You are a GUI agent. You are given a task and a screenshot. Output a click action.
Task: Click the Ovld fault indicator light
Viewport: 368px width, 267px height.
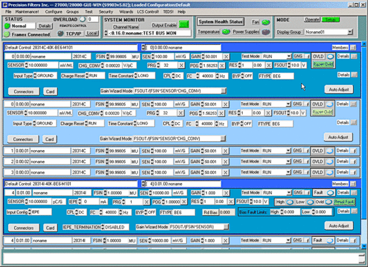[329, 202]
